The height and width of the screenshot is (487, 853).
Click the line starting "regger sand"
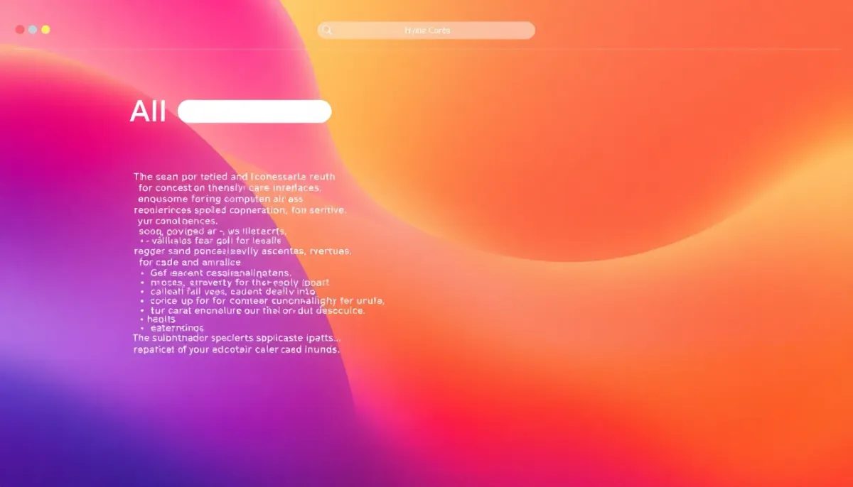242,251
